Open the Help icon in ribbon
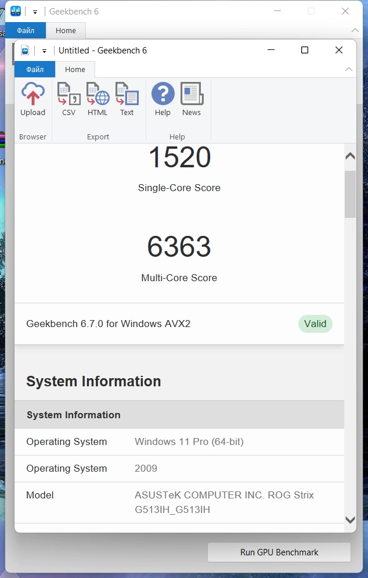 [x=163, y=99]
